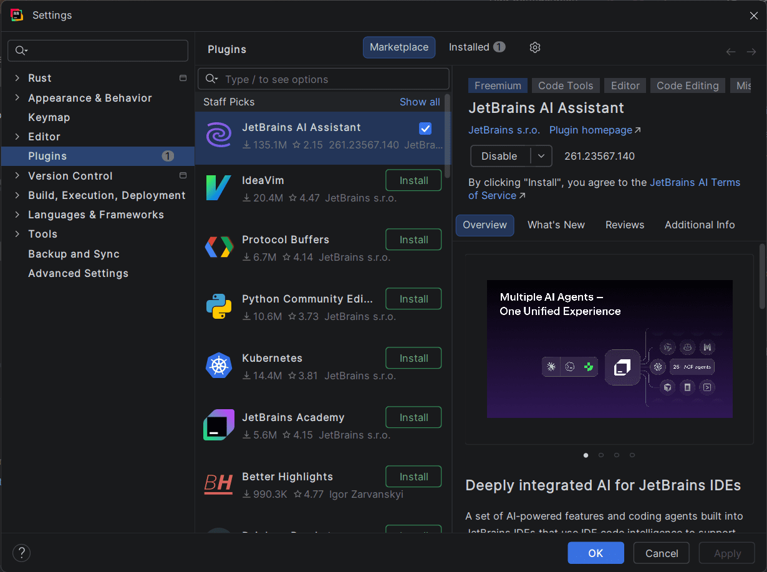Install the IdeaVim plugin
This screenshot has height=572, width=767.
(x=413, y=180)
